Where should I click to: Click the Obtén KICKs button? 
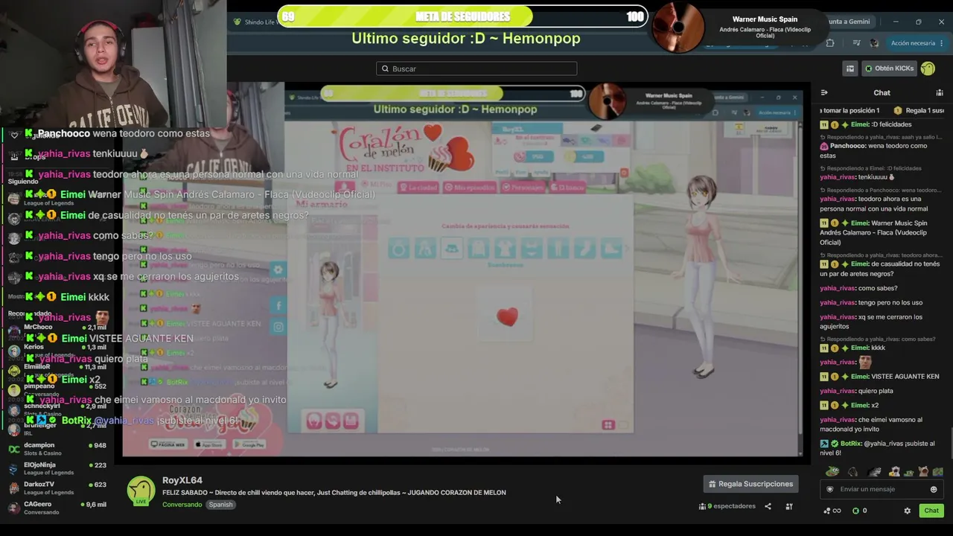(x=889, y=68)
